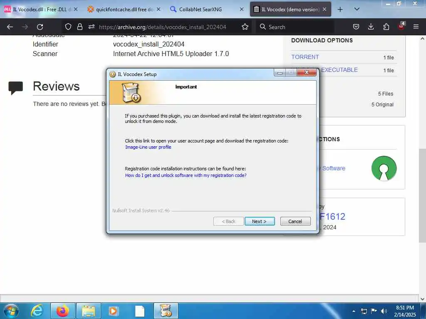
Task: Click the page vertical scrollbar thumb
Action: (x=422, y=196)
